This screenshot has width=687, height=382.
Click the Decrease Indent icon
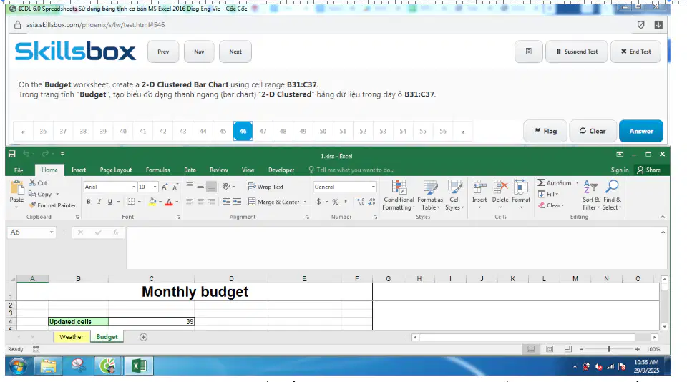point(227,202)
